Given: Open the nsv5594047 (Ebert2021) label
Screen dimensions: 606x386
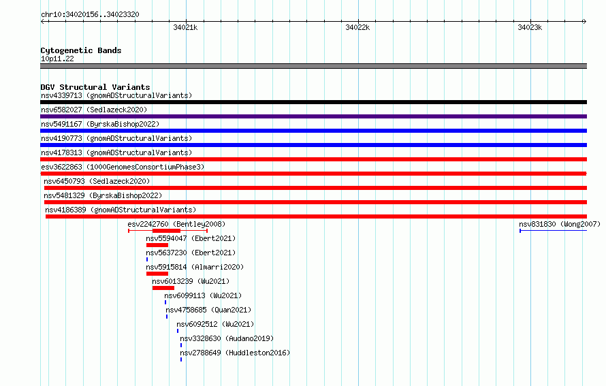Looking at the screenshot, I should 191,238.
